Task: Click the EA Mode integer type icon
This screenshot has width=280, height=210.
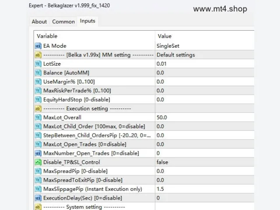Action: tap(38, 46)
